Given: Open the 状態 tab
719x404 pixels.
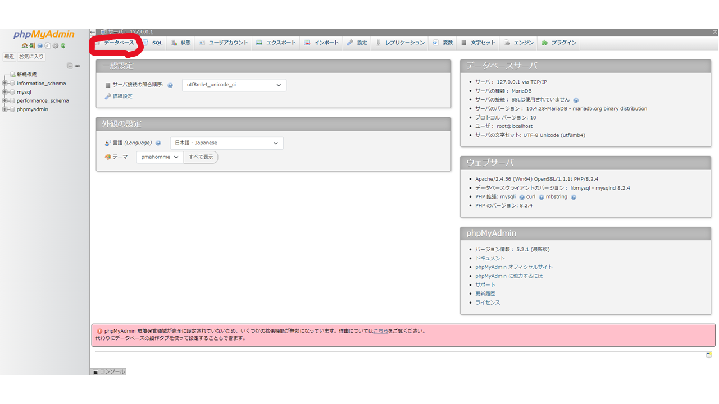Looking at the screenshot, I should pyautogui.click(x=181, y=43).
